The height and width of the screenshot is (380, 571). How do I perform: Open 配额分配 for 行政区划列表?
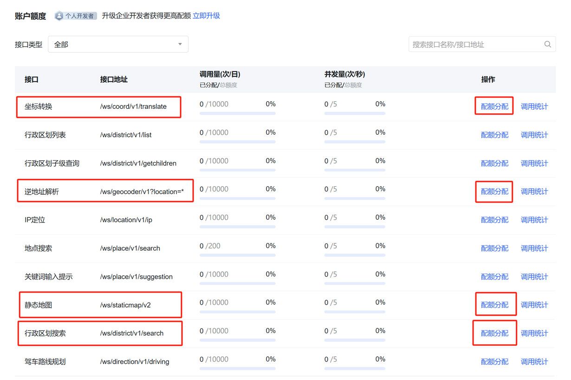pos(494,135)
